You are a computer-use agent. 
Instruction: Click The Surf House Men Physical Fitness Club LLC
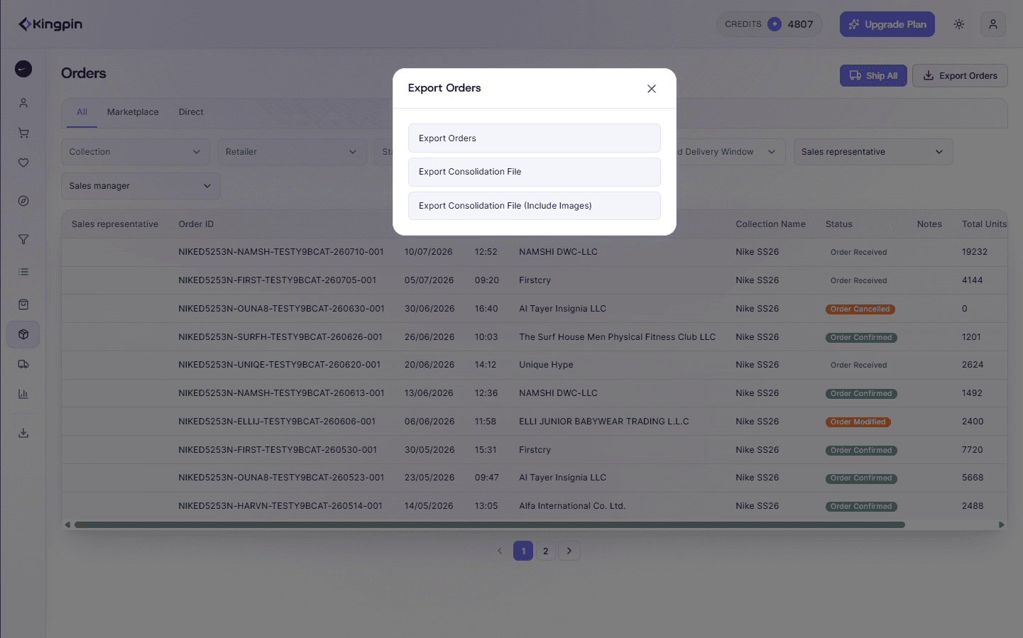click(617, 337)
